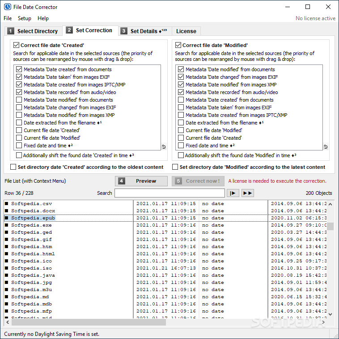Check 'Date changed' from images EXIF in Created list
Image resolution: width=339 pixels, height=339 pixels.
(x=19, y=107)
